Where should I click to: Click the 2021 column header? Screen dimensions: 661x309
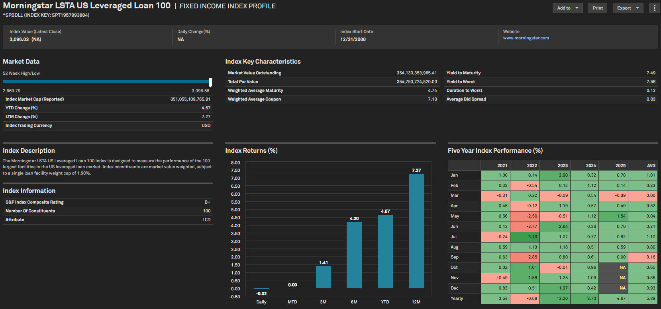point(495,165)
